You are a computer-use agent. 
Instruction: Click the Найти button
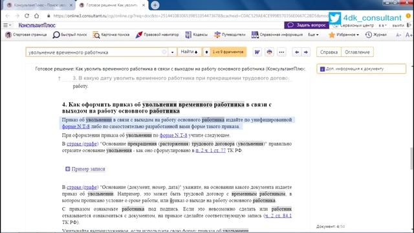(x=189, y=52)
